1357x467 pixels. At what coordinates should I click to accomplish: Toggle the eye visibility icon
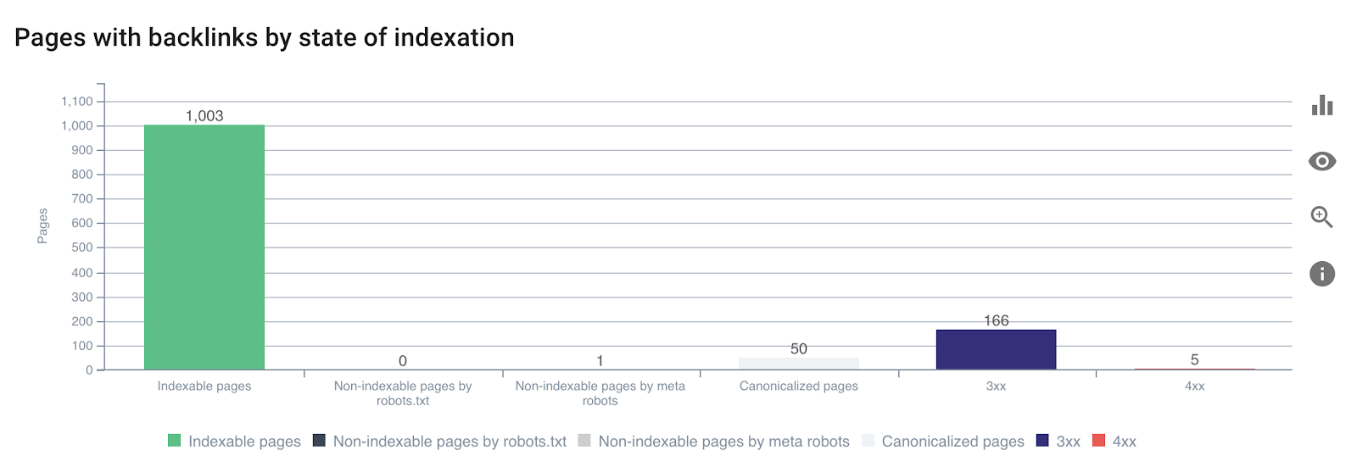1321,161
